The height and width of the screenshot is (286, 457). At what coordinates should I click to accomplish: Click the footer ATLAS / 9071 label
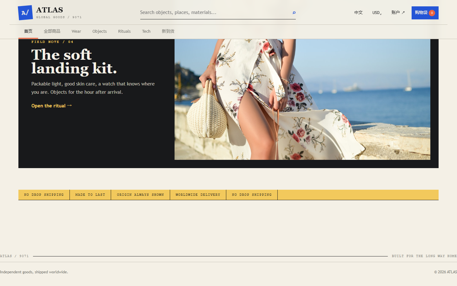[x=14, y=256]
